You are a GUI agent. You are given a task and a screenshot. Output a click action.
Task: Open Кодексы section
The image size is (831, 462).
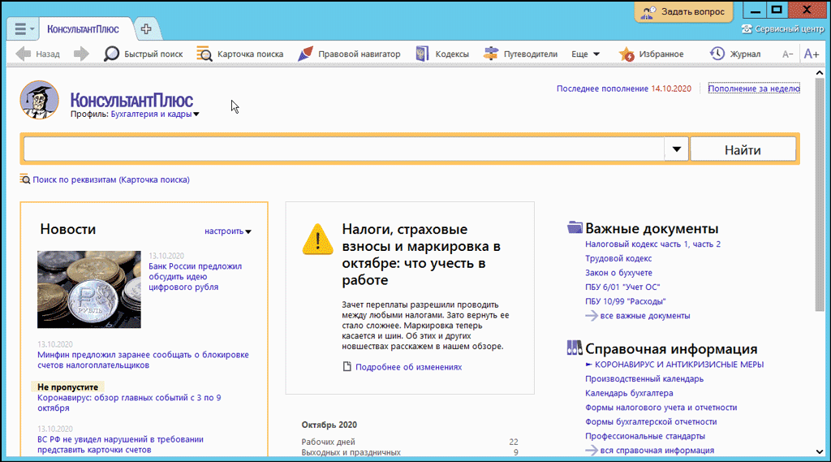tap(442, 54)
